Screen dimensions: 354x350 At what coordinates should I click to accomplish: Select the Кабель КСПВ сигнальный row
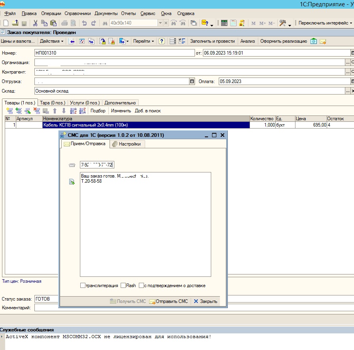[x=146, y=125]
